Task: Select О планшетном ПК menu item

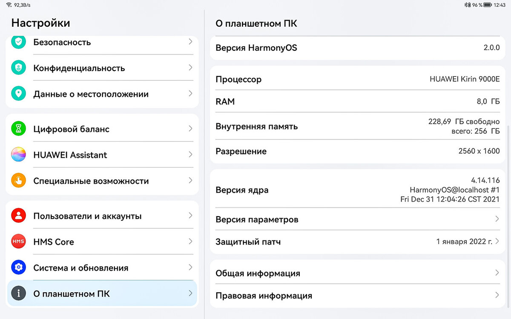Action: pos(102,293)
